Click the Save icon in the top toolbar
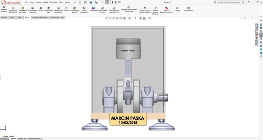 (90, 2)
